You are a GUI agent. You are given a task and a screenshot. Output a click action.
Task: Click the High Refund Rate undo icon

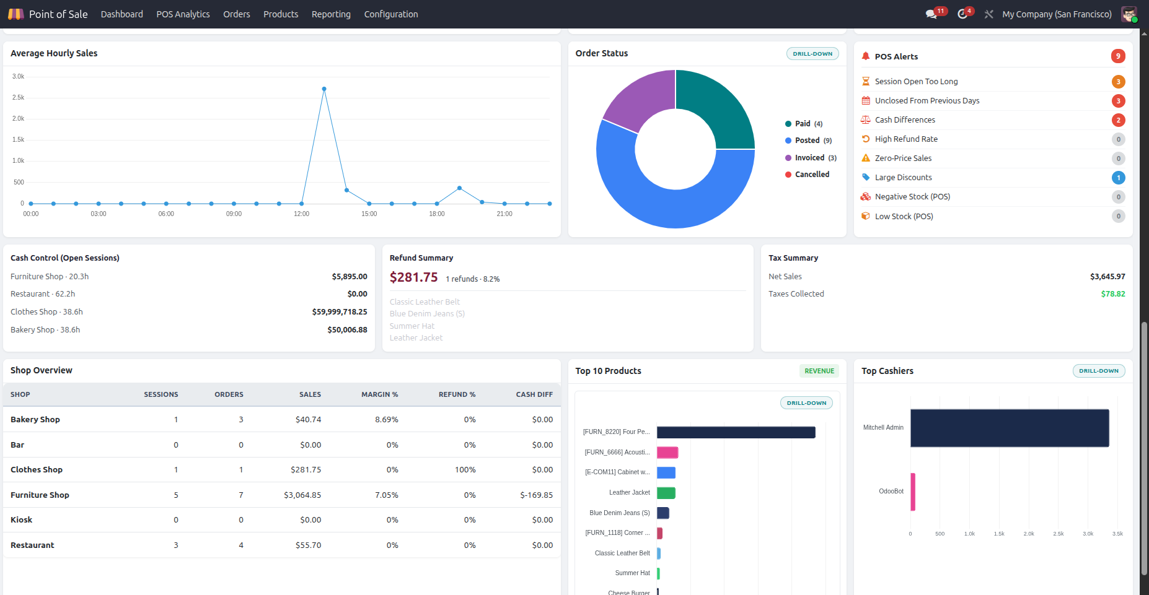pyautogui.click(x=866, y=139)
